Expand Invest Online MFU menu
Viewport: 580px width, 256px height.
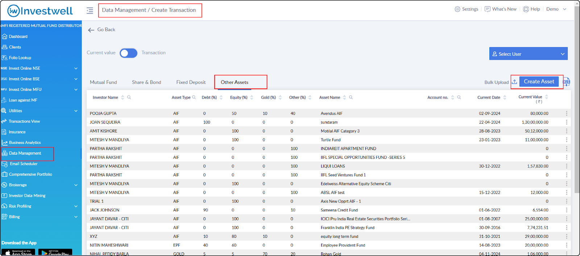coord(76,90)
